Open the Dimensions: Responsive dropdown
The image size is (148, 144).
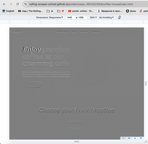(49, 17)
